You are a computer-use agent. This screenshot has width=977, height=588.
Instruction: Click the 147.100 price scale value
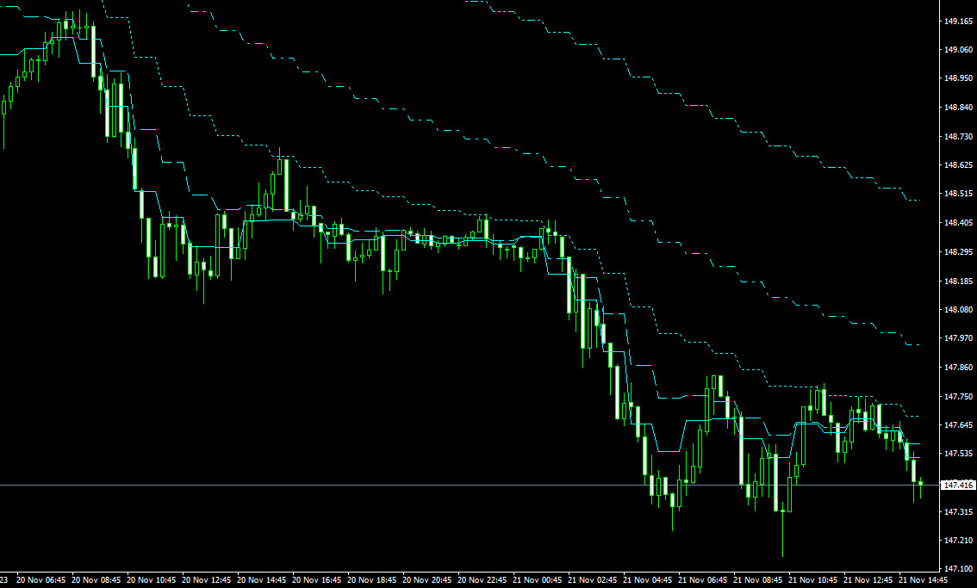[x=958, y=569]
